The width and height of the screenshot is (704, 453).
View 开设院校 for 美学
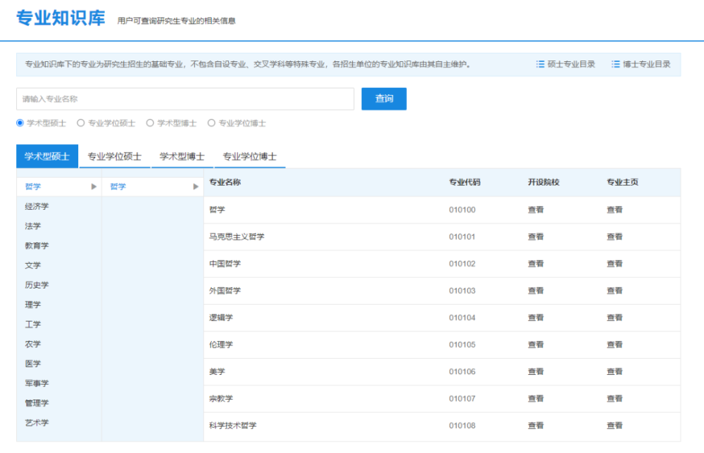536,371
